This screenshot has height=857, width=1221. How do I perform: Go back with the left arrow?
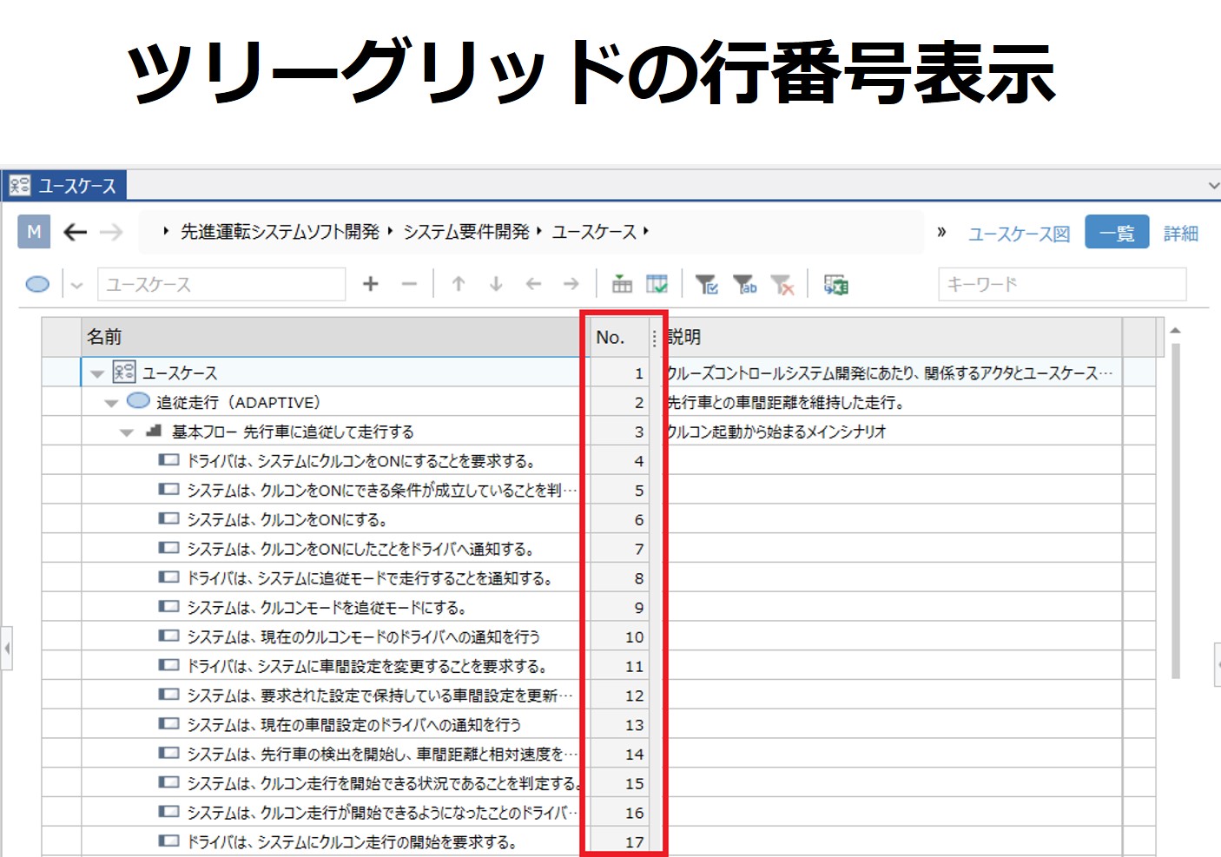tap(76, 232)
